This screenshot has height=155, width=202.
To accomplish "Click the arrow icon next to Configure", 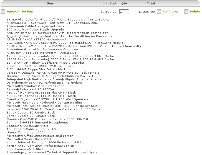I will [159, 12].
